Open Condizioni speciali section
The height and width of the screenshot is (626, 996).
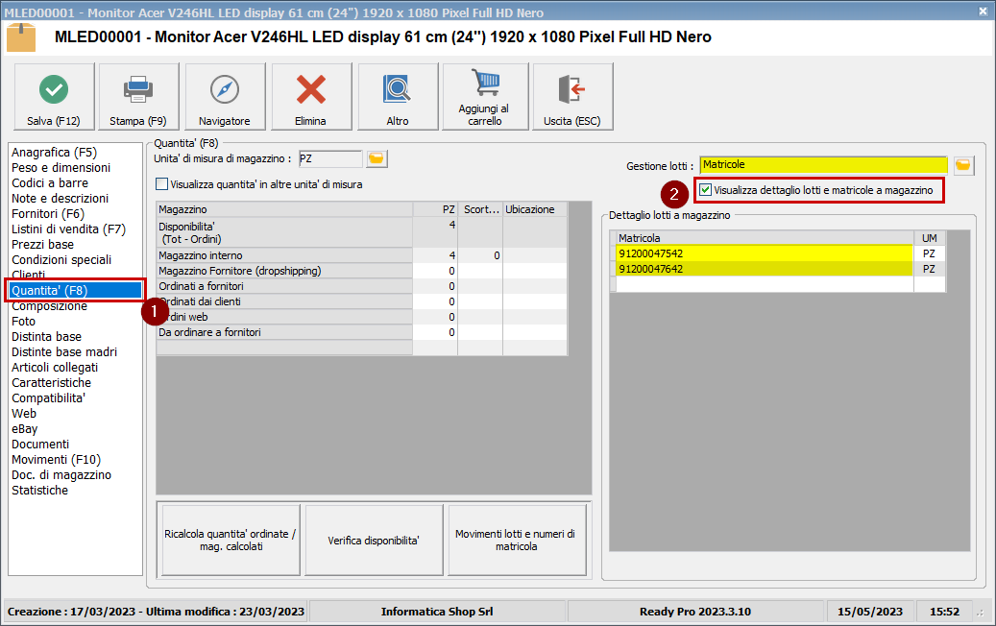(61, 259)
